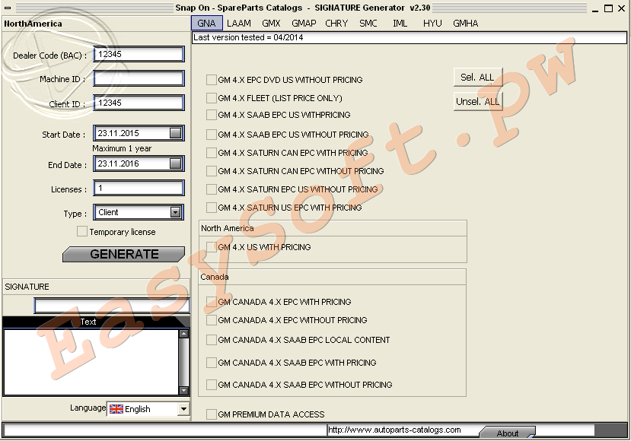631x441 pixels.
Task: Check GM 4.X SATURN EPC US WITHOUT PRICING
Action: (212, 189)
